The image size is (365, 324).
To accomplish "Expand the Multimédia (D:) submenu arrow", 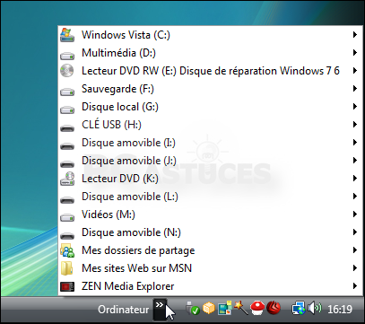I will [x=355, y=53].
